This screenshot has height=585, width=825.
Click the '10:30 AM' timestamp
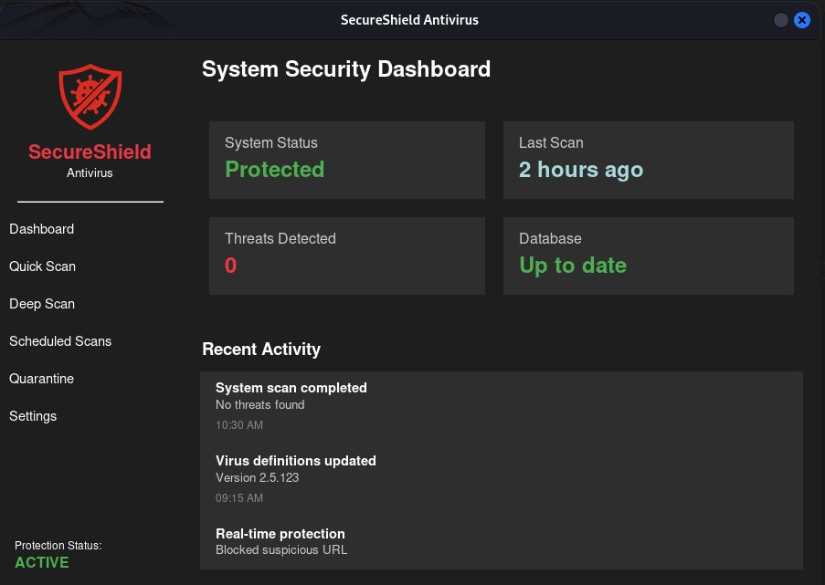click(239, 425)
